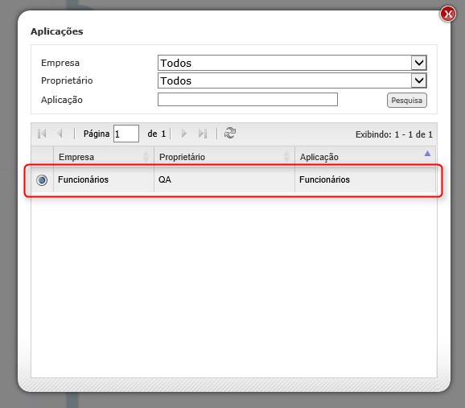Image resolution: width=465 pixels, height=408 pixels.
Task: Go to the next page icon
Action: coord(184,134)
